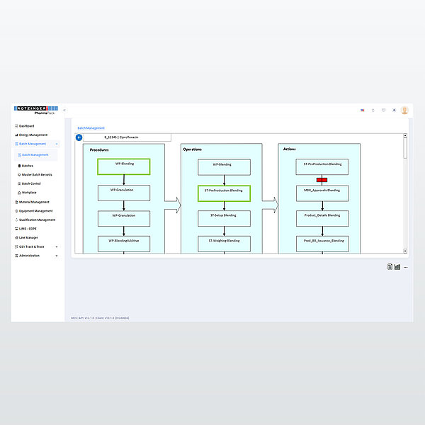
Task: Open the clipboard report icon below diagram
Action: pyautogui.click(x=390, y=267)
